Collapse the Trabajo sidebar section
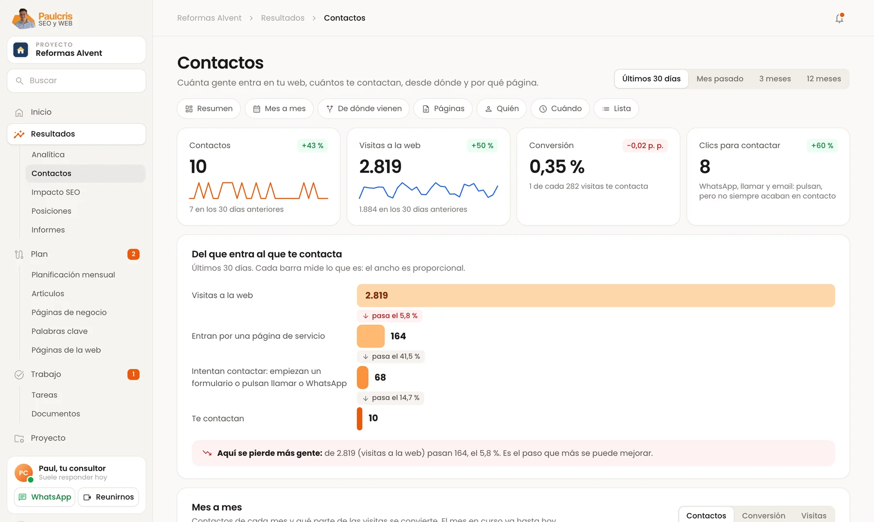The image size is (874, 522). pos(77,374)
